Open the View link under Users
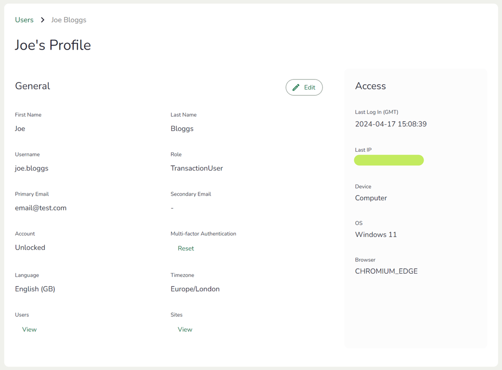 tap(29, 330)
